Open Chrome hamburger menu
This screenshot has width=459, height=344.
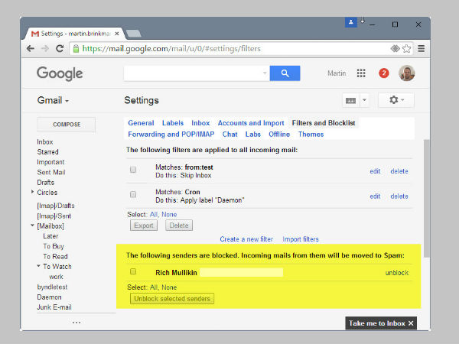pyautogui.click(x=421, y=49)
